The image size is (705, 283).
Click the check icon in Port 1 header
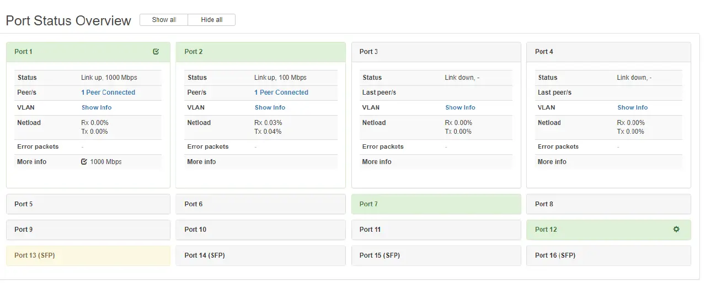point(156,52)
